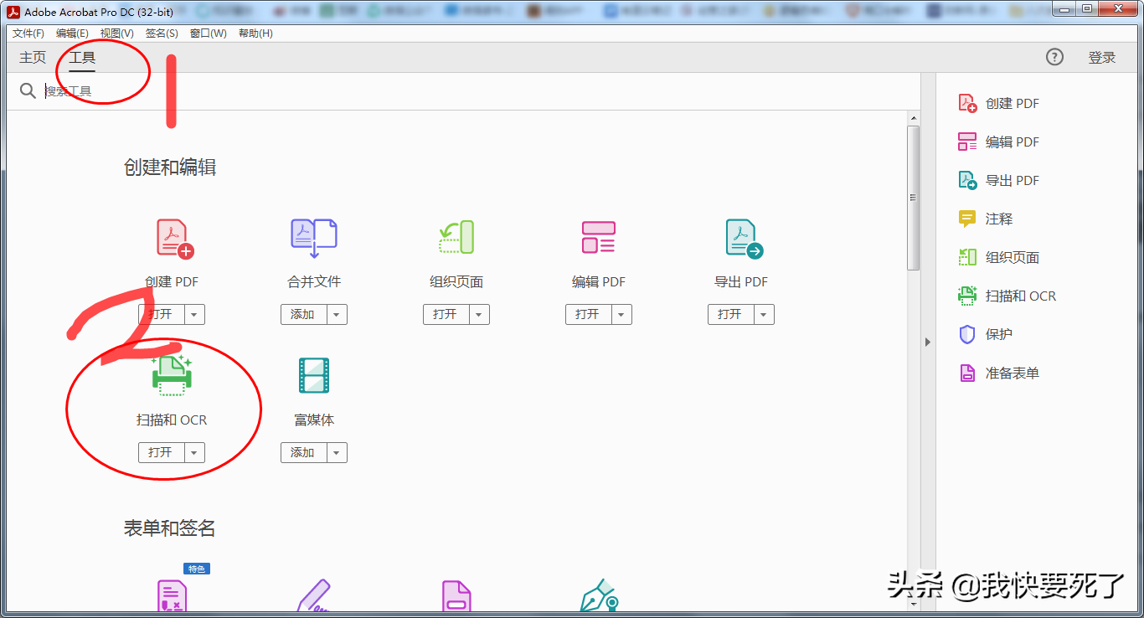Expand the dropdown arrow beside 富媒体 添加
The image size is (1144, 618).
337,452
